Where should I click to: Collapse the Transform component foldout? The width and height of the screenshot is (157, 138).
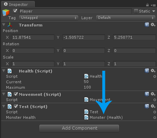(x=4, y=25)
